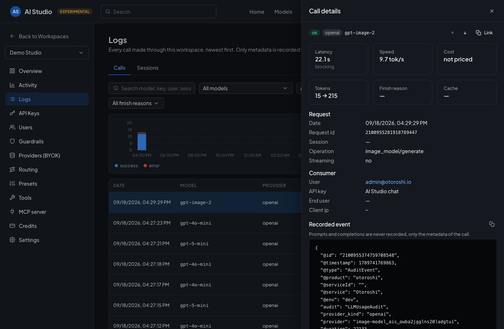The height and width of the screenshot is (329, 504).
Task: Open the Overview sidebar icon
Action: [x=12, y=71]
